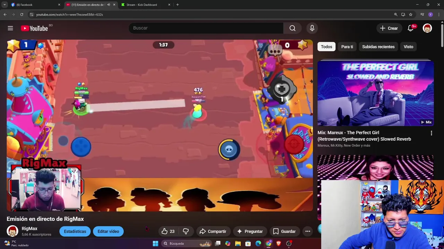Screen dimensions: 444x249
Task: Open Estadísticas for this video
Action: point(75,231)
